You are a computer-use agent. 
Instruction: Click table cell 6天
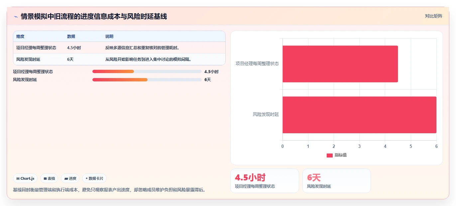70,59
